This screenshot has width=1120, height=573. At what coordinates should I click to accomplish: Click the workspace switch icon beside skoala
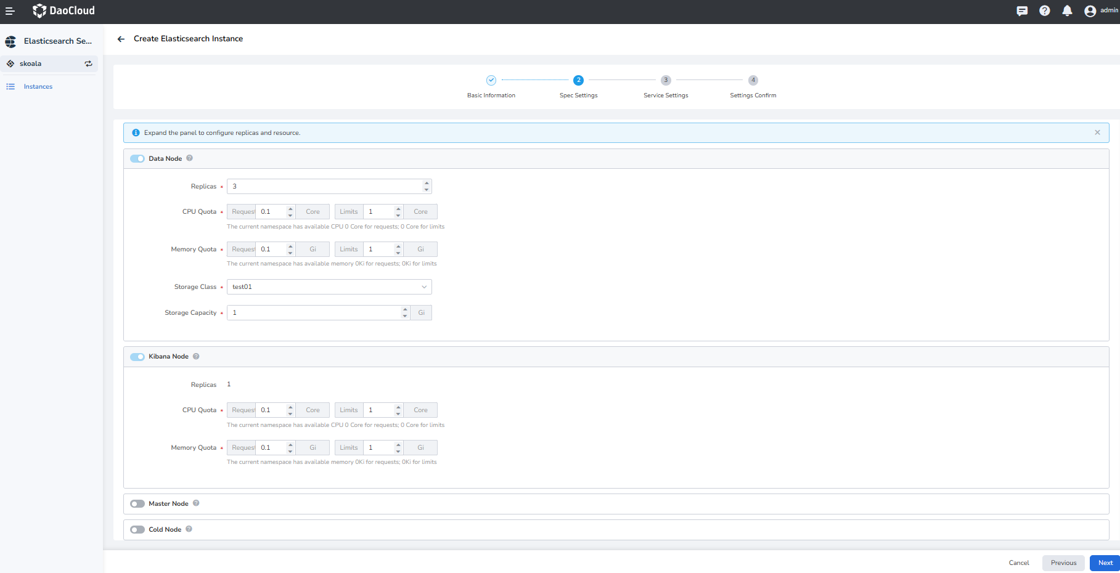(x=88, y=63)
